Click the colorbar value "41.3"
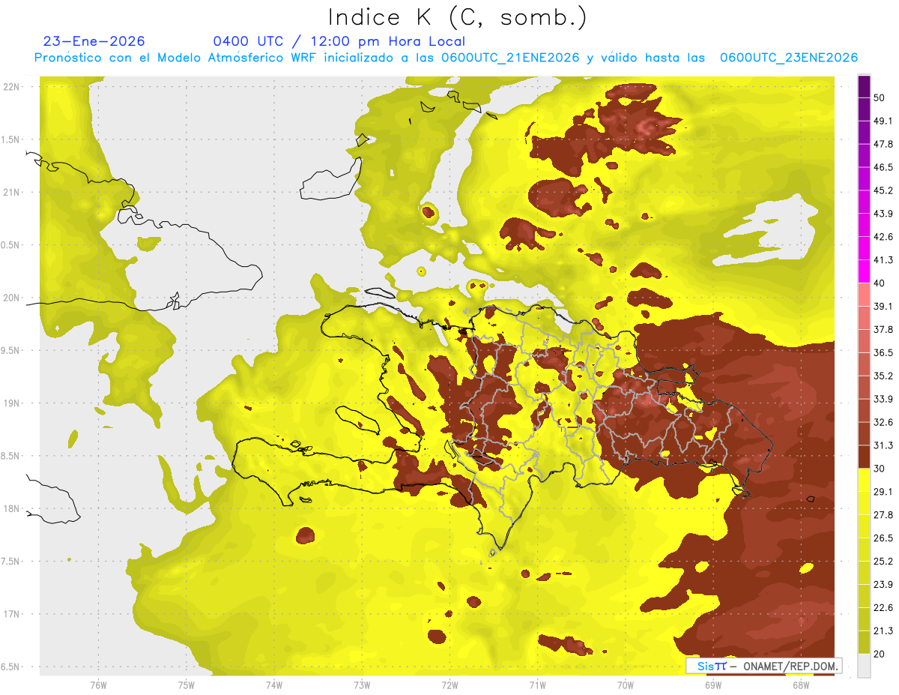Viewport: 899px width, 695px height. coord(883,260)
